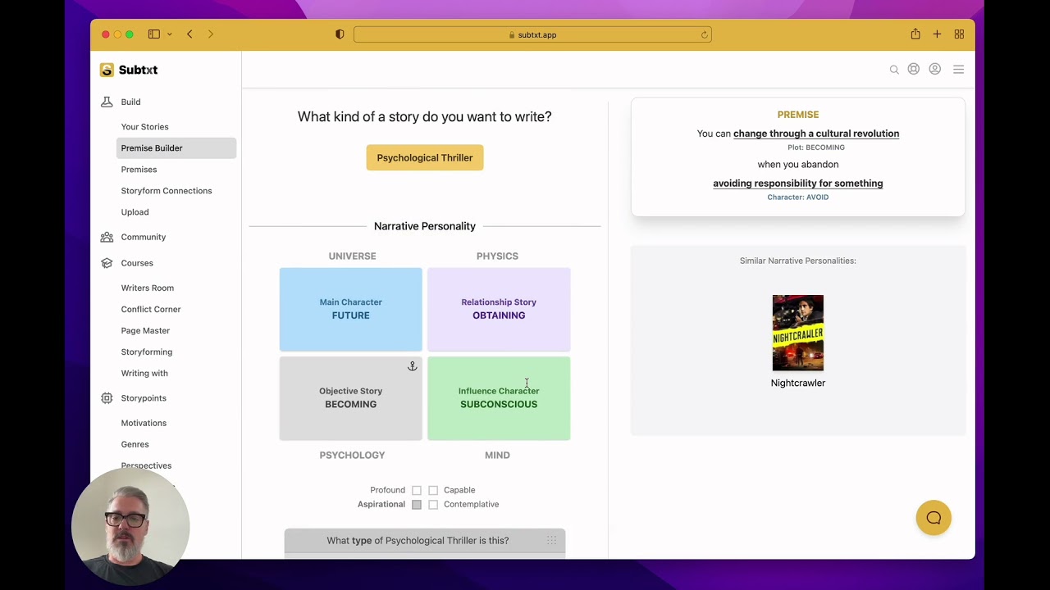Screen dimensions: 1050x590
Task: Open Motivations in sidebar
Action: click(x=144, y=424)
